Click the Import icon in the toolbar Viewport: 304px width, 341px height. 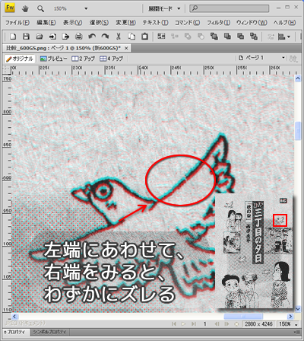52,37
